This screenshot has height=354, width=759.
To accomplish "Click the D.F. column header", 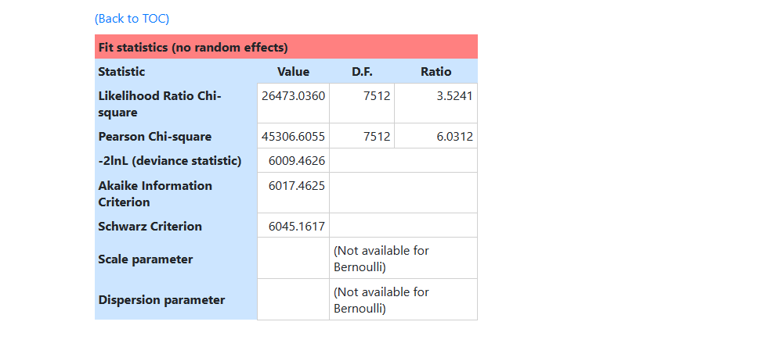I will coord(362,71).
